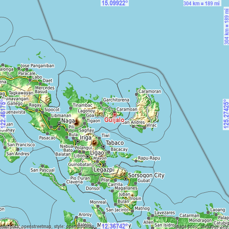Click the Ligao city marker
Screen dimensions: 229x229
[88, 157]
